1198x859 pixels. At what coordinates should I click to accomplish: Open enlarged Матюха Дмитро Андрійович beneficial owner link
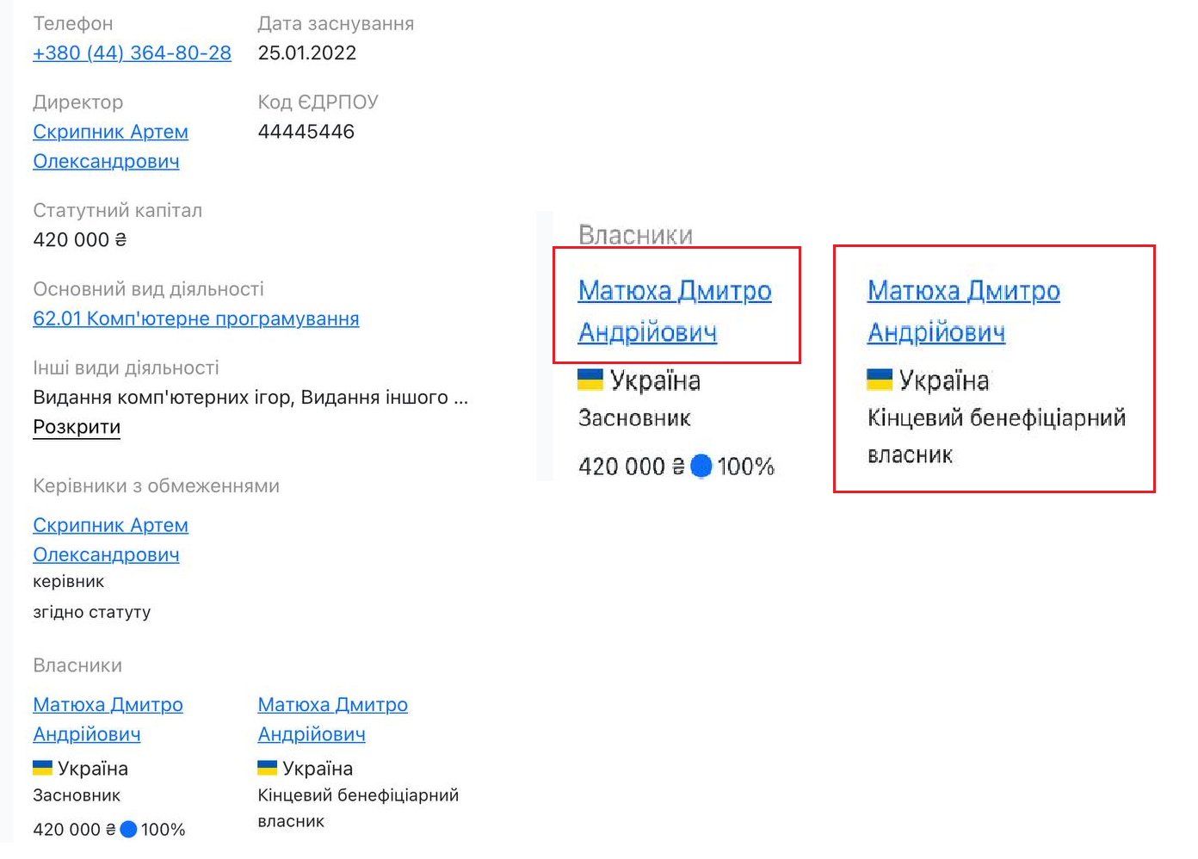pos(963,311)
